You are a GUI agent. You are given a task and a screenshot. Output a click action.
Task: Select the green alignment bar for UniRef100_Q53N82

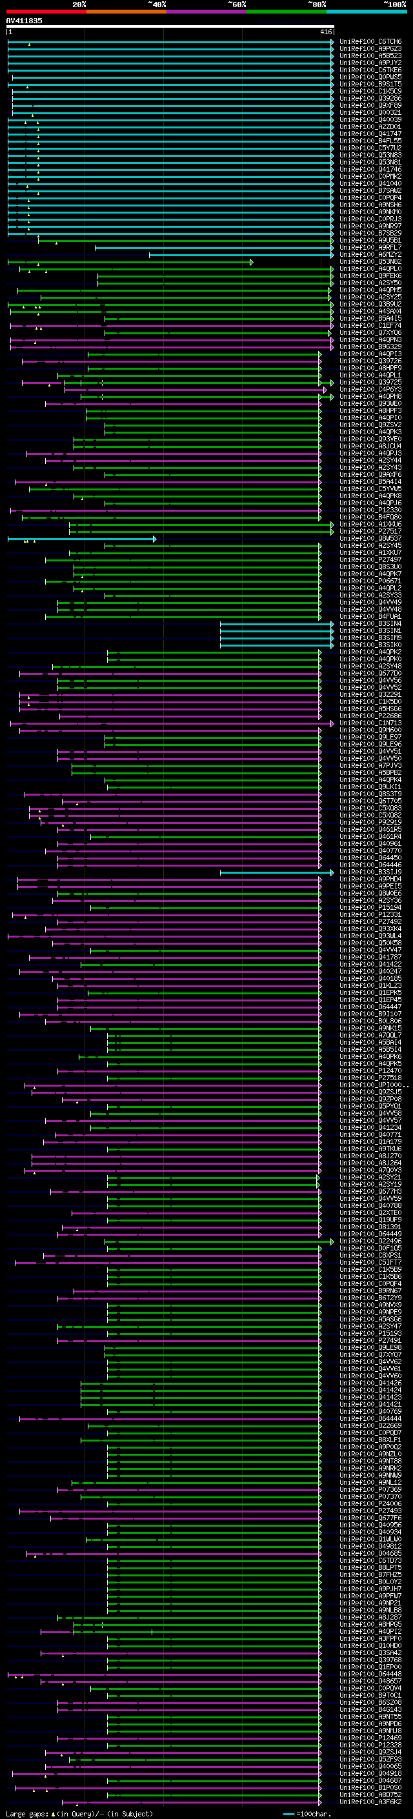pyautogui.click(x=130, y=262)
